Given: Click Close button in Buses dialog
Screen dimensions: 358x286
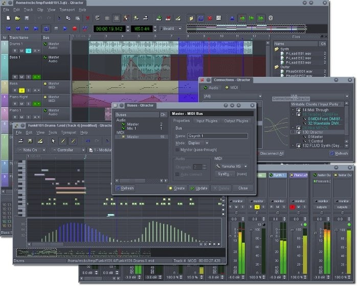Looking at the screenshot, I should pyautogui.click(x=243, y=188).
